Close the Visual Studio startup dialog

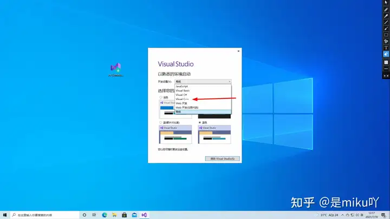[238, 51]
